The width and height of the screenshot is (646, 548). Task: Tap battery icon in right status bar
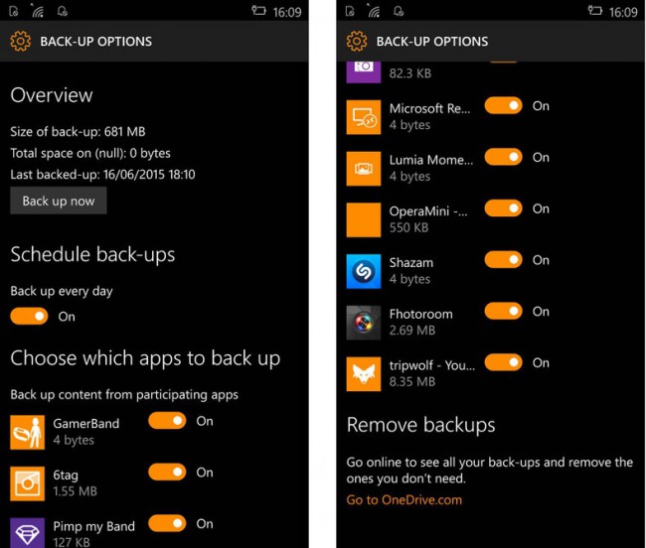(595, 11)
